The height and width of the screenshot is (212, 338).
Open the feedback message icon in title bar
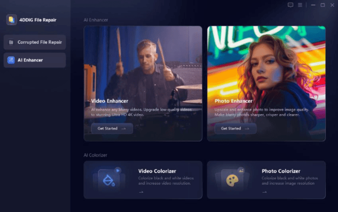pos(290,5)
